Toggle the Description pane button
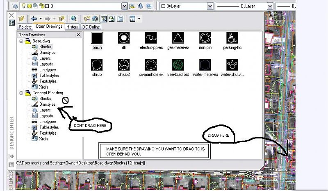This screenshot has height=191, width=328. click(120, 19)
